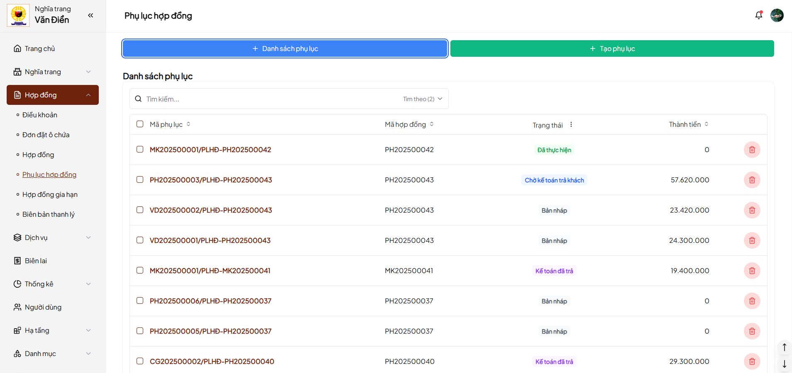Delete appendix MK202500001/PLHĐ-PH202500042 via trash icon
Screen dimensions: 792x373
click(x=752, y=150)
